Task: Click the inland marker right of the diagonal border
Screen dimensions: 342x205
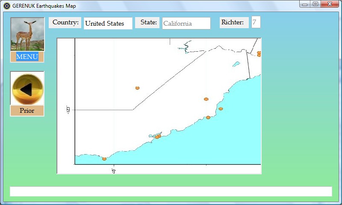Action: (x=206, y=99)
